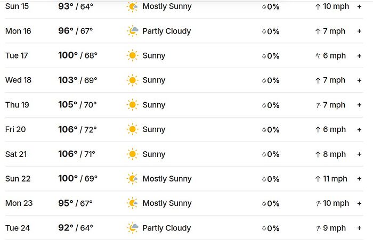Viewport: 373px width, 240px height.
Task: Open the Fri 20 details with plus
Action: click(359, 129)
